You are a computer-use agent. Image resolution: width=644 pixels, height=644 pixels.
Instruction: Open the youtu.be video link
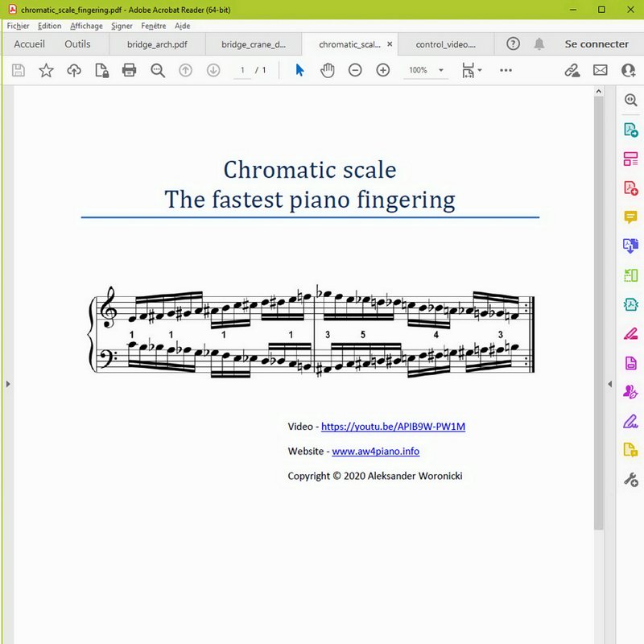coord(393,426)
